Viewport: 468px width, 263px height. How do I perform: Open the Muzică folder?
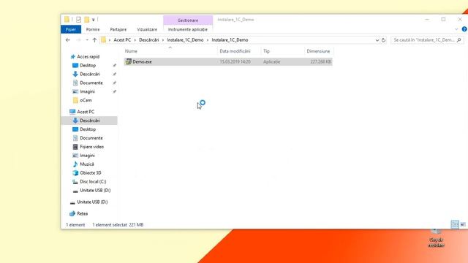tap(86, 164)
